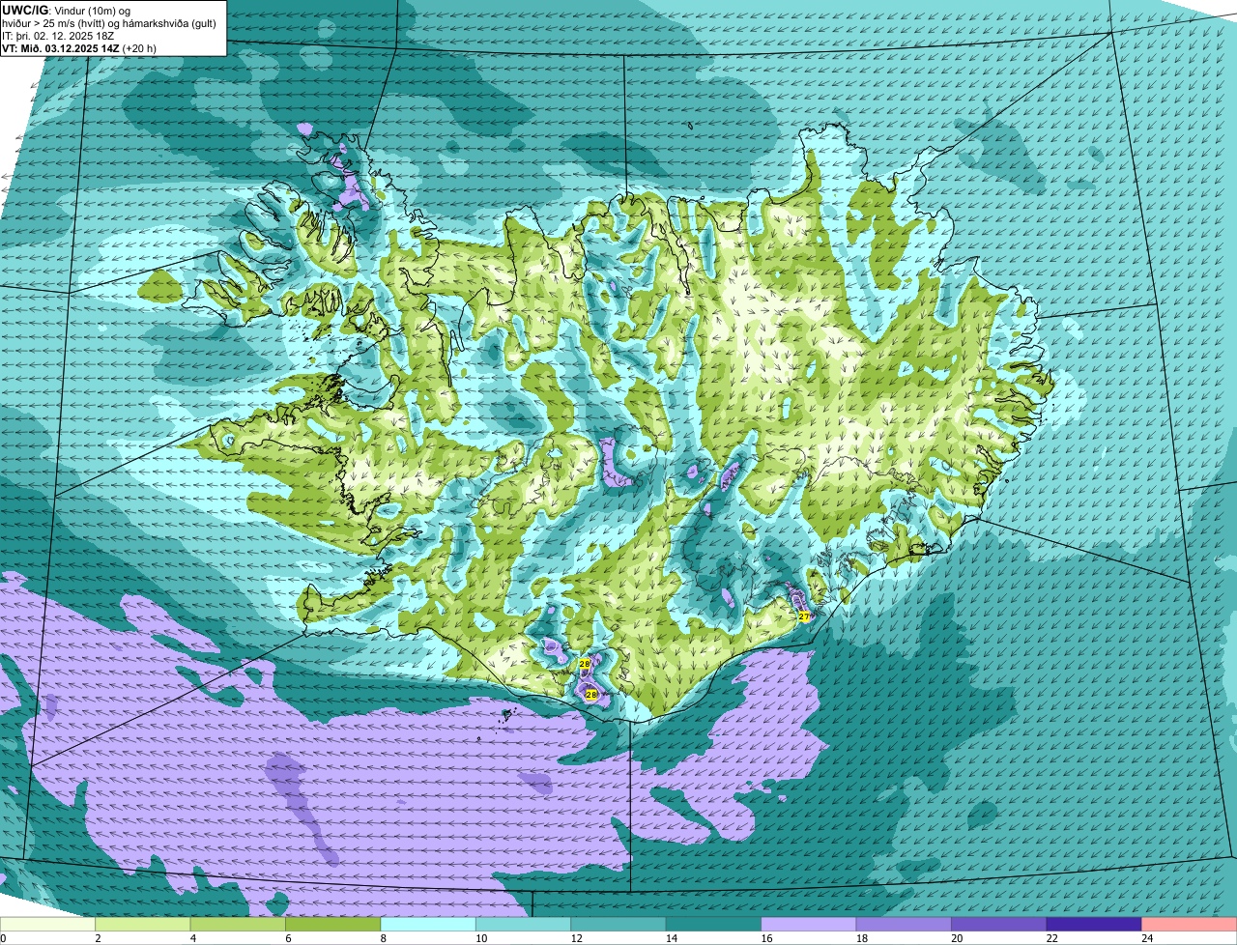Click the 18–20 m/s medium purple swatch

(905, 925)
